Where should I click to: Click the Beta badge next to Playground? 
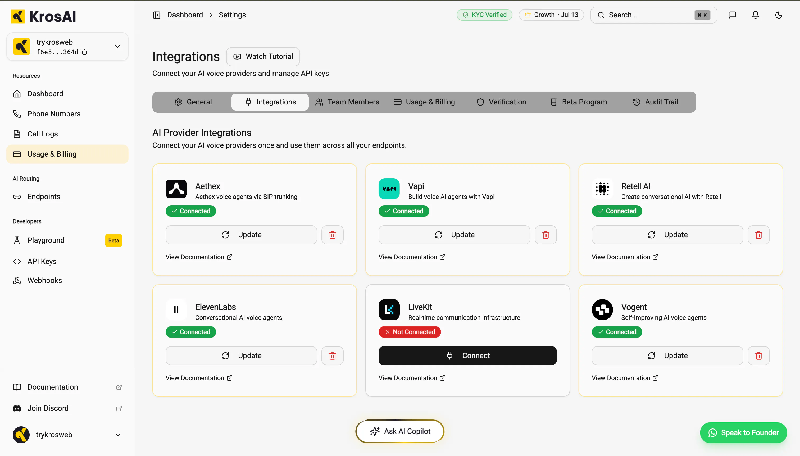113,240
